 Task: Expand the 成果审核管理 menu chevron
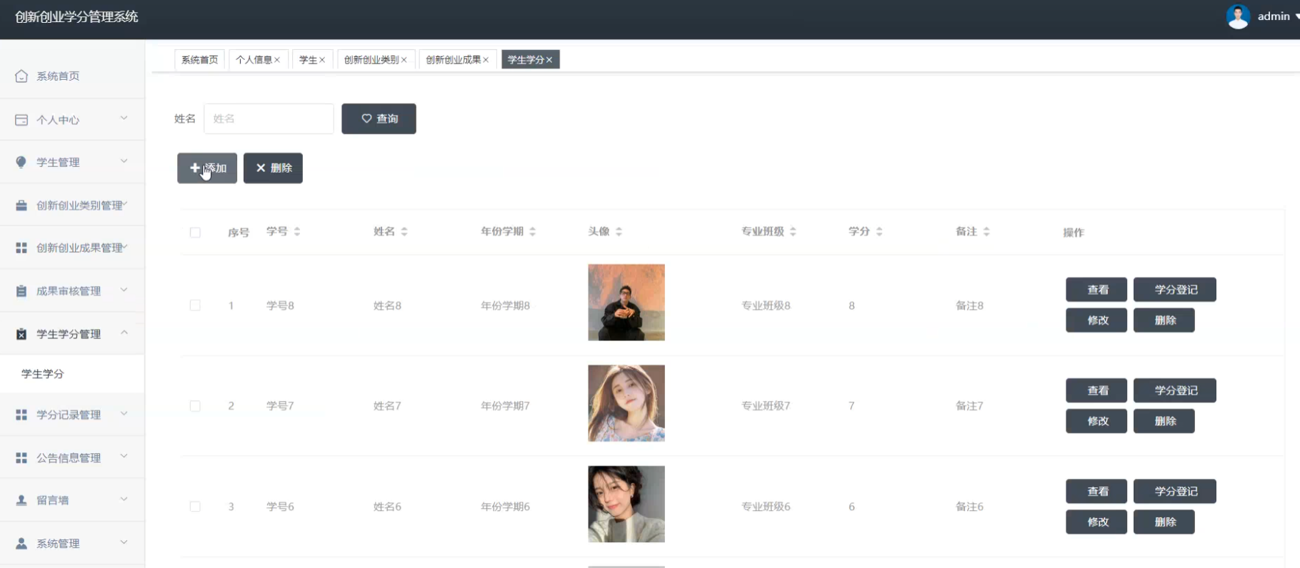click(124, 289)
